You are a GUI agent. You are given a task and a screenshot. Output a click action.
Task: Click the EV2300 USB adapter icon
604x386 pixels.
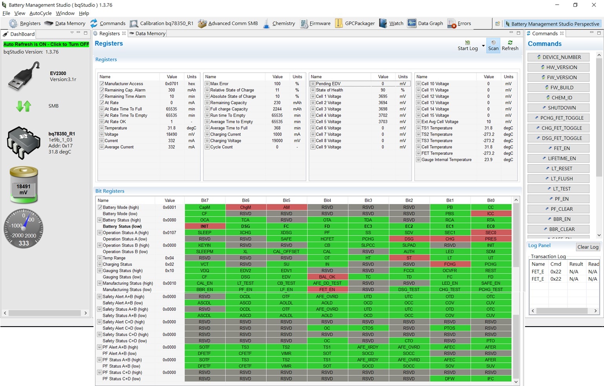(24, 76)
